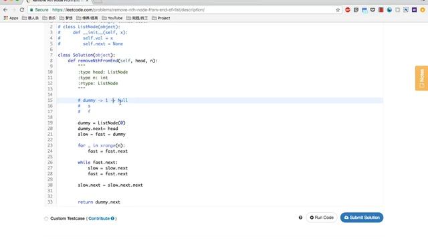The width and height of the screenshot is (428, 241).
Task: Open the first bookmarks folder after Apps
Action: (30, 18)
